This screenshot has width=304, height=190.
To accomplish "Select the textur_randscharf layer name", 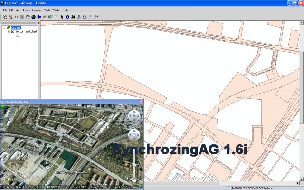I will coord(27,31).
